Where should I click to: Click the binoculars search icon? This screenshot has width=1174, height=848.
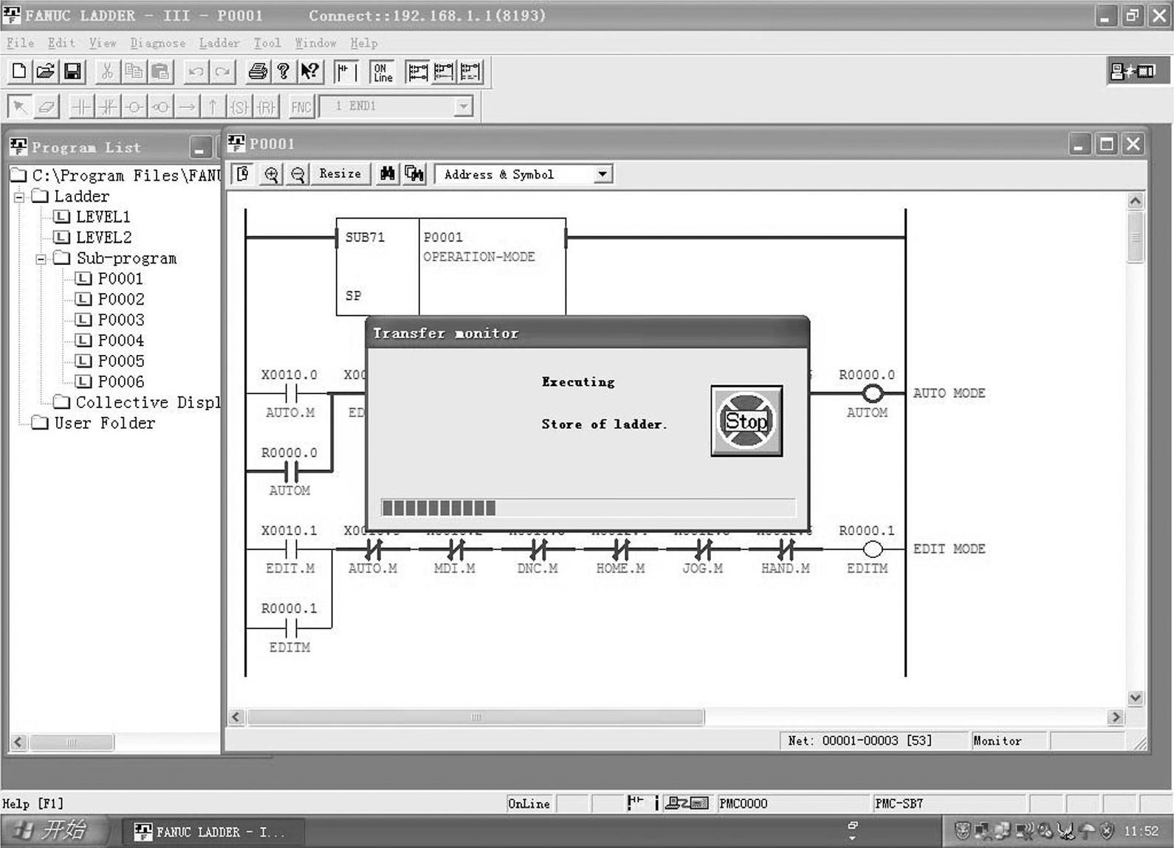387,174
